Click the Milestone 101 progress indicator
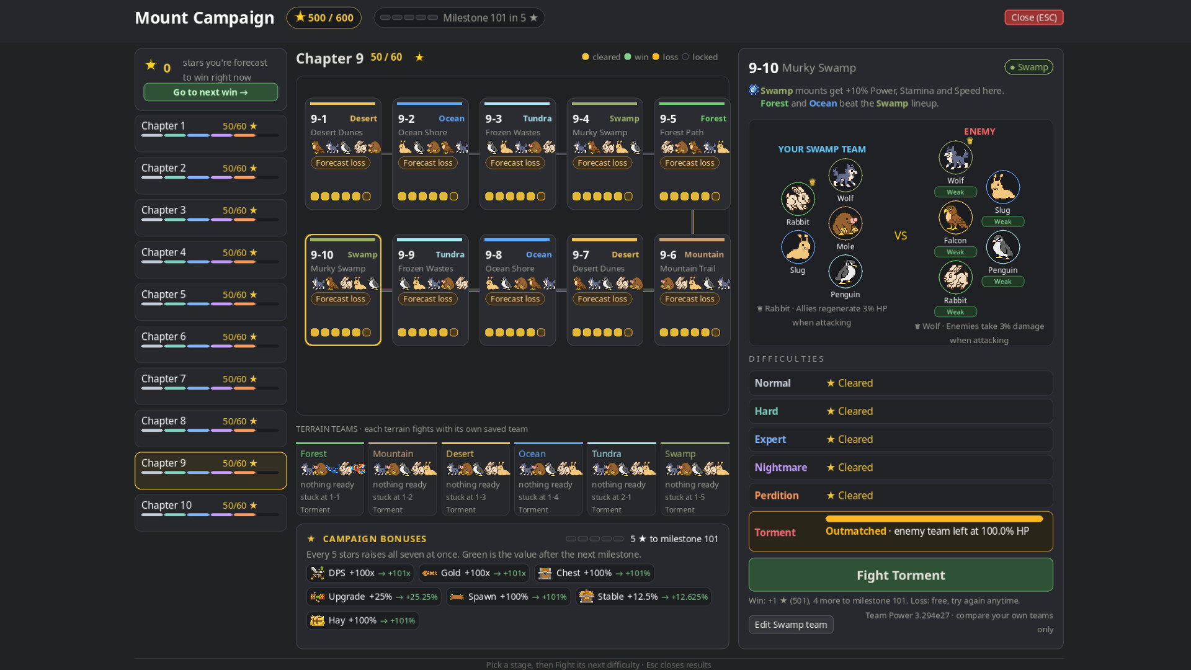The height and width of the screenshot is (670, 1191). pyautogui.click(x=459, y=18)
